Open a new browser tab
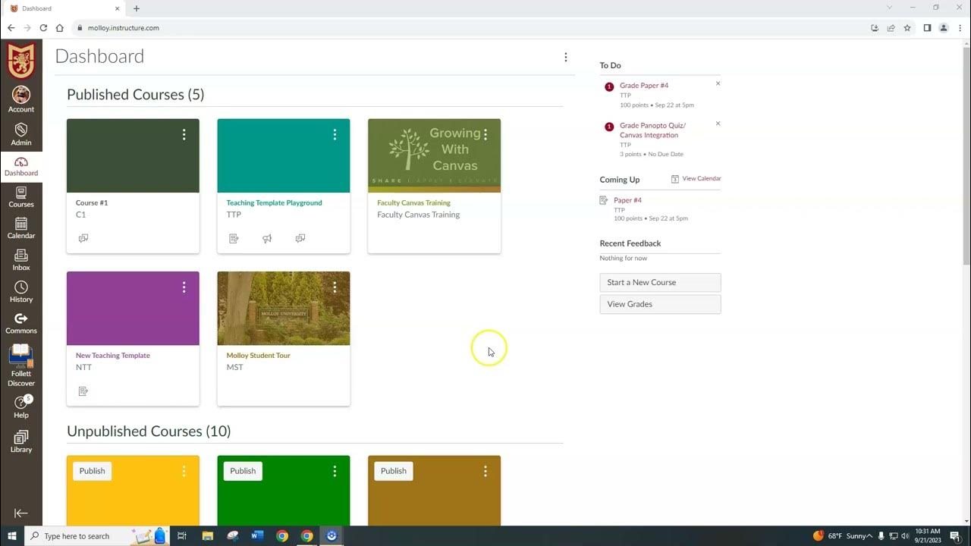Screen dimensions: 971x546 [137, 8]
